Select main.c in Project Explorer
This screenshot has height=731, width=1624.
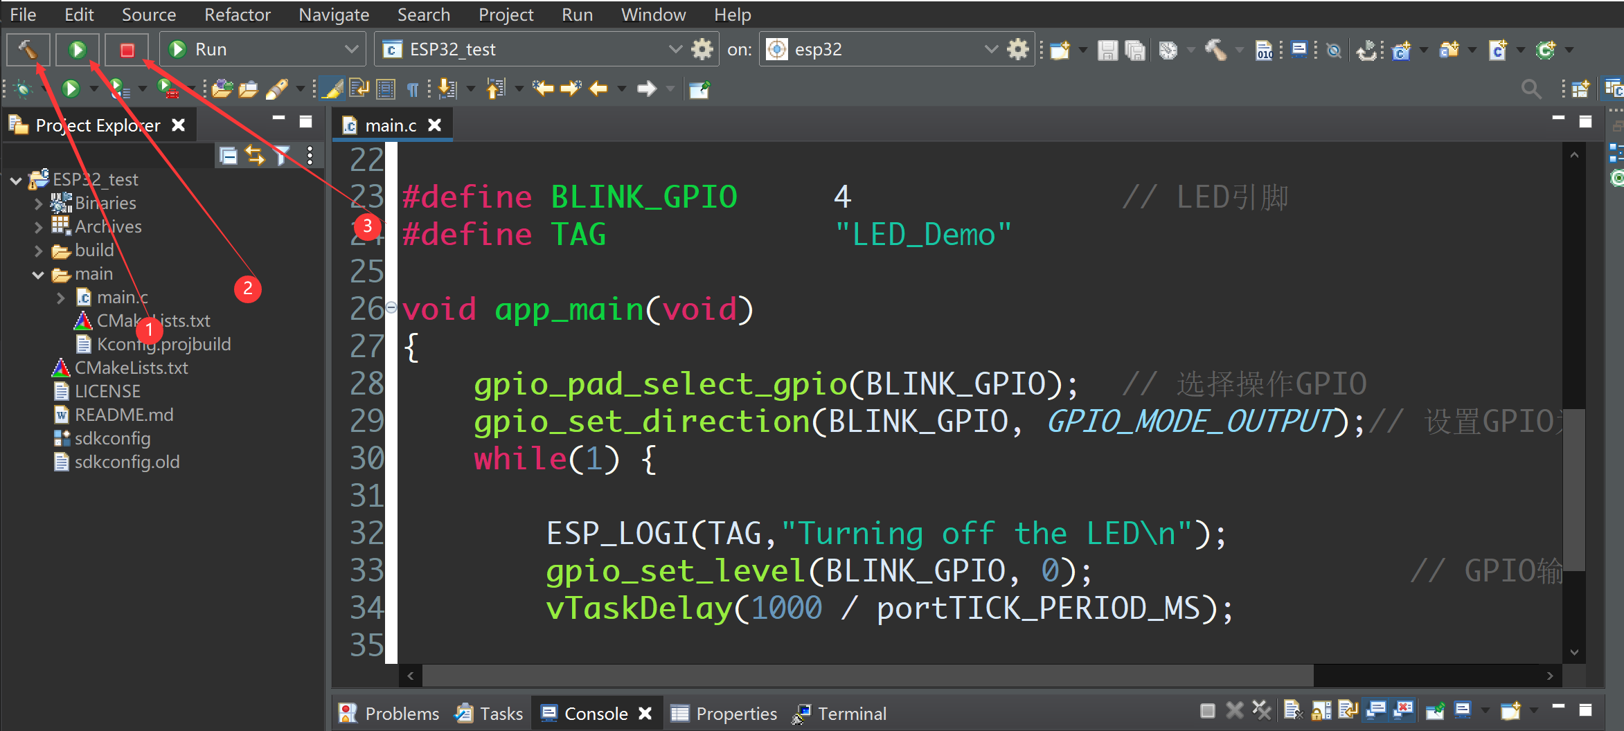tap(123, 297)
